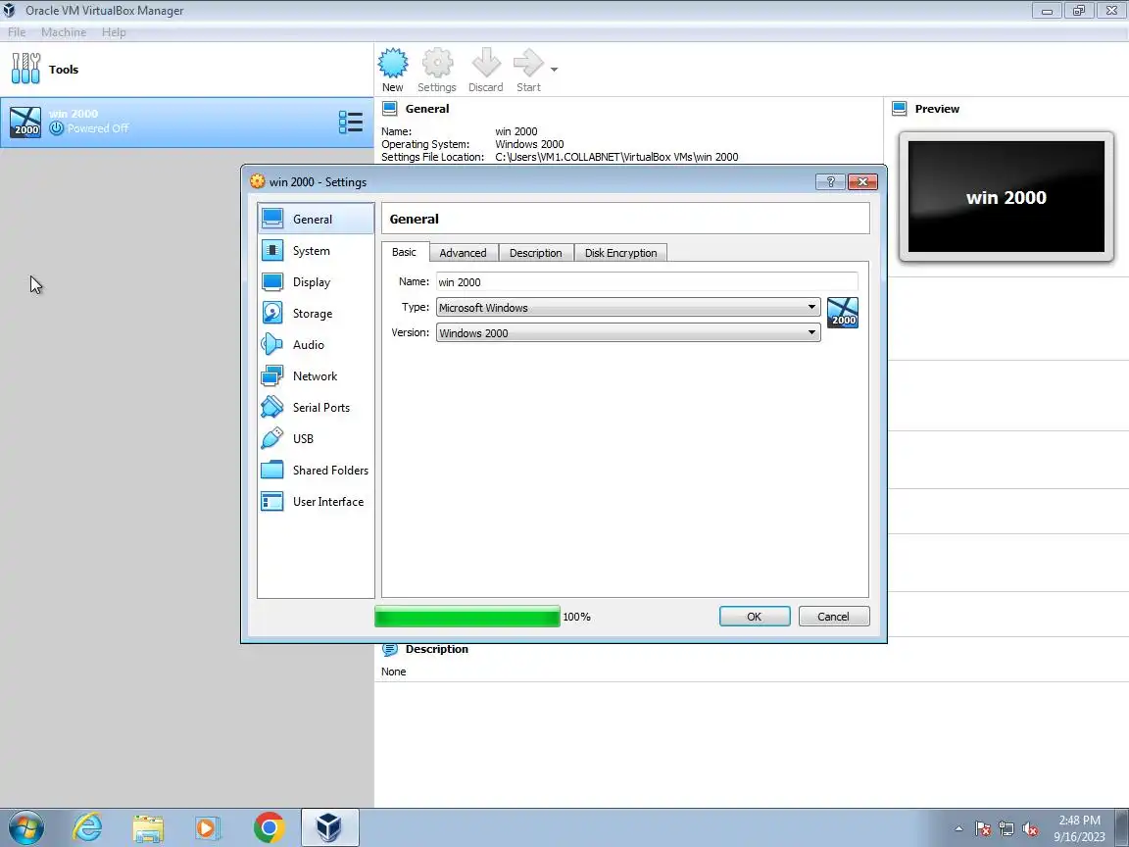Open the win 2000 machine list menu icon

pos(351,122)
